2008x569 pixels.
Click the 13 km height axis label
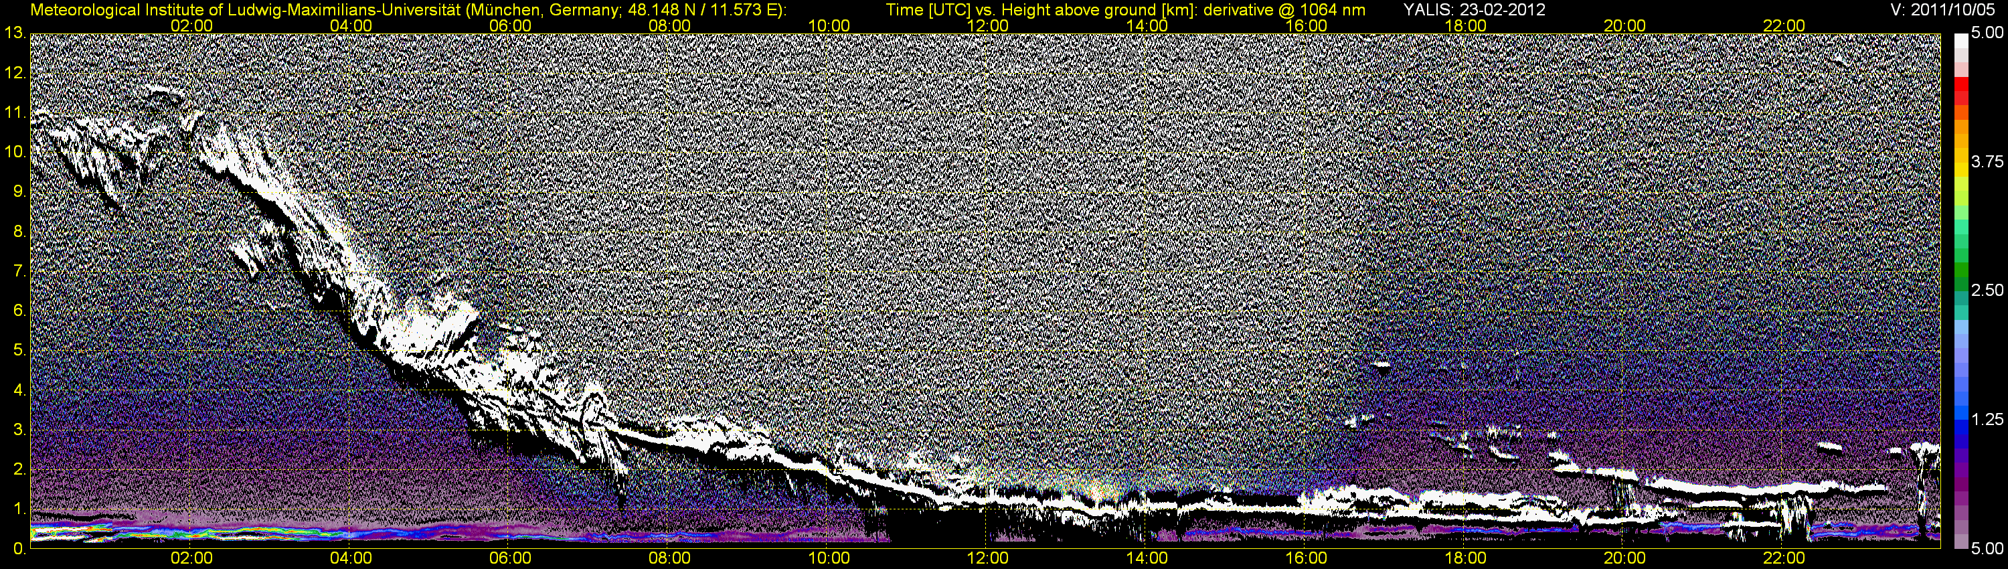(14, 33)
